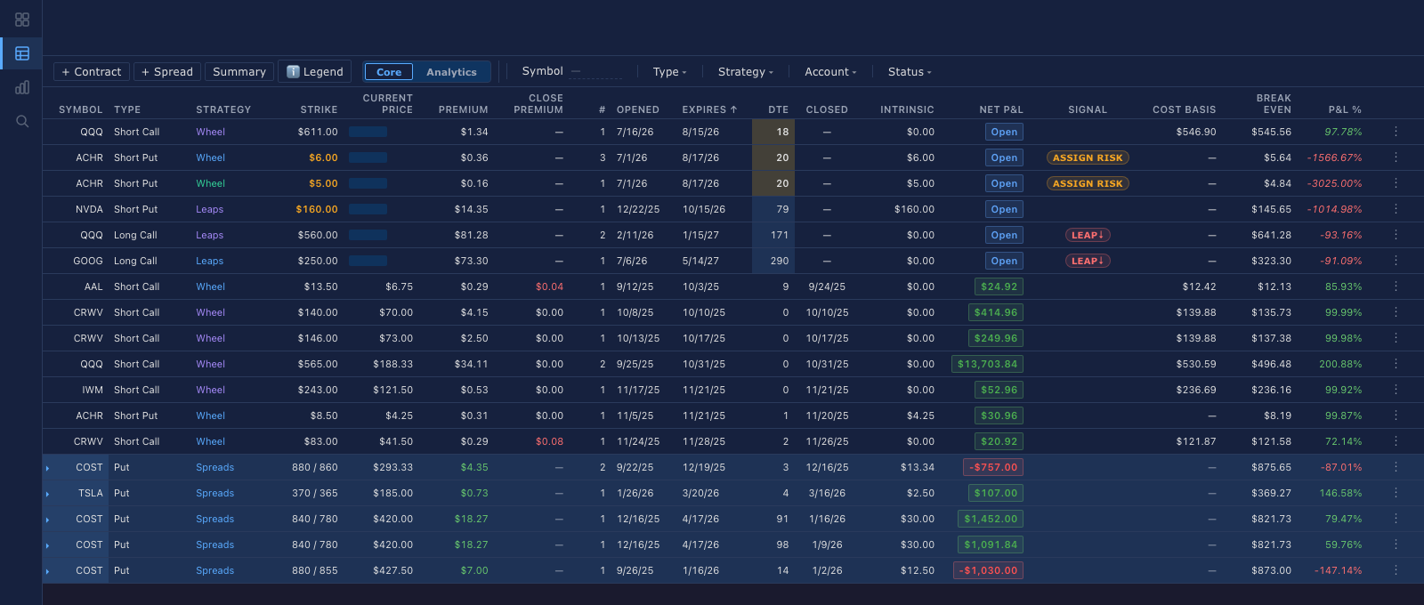Click LEAP signal badge on GOOG $250.00 row
The image size is (1424, 605).
click(1088, 261)
